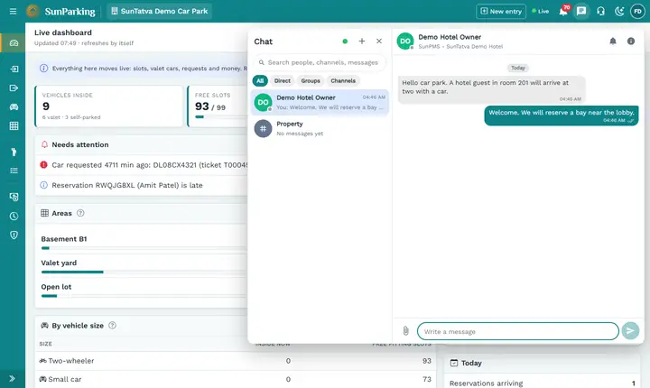
Task: Select the All chat filter
Action: tap(260, 81)
